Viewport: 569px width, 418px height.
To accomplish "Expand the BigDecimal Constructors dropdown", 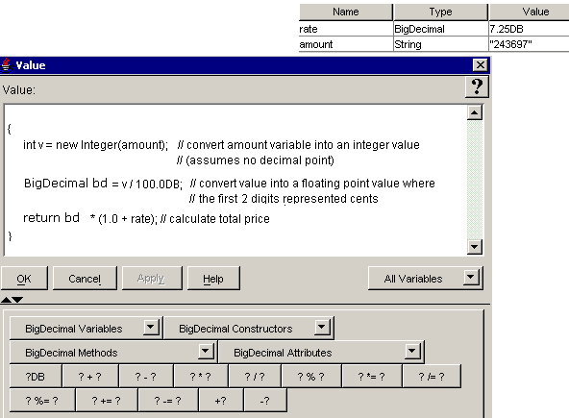I will pyautogui.click(x=249, y=329).
